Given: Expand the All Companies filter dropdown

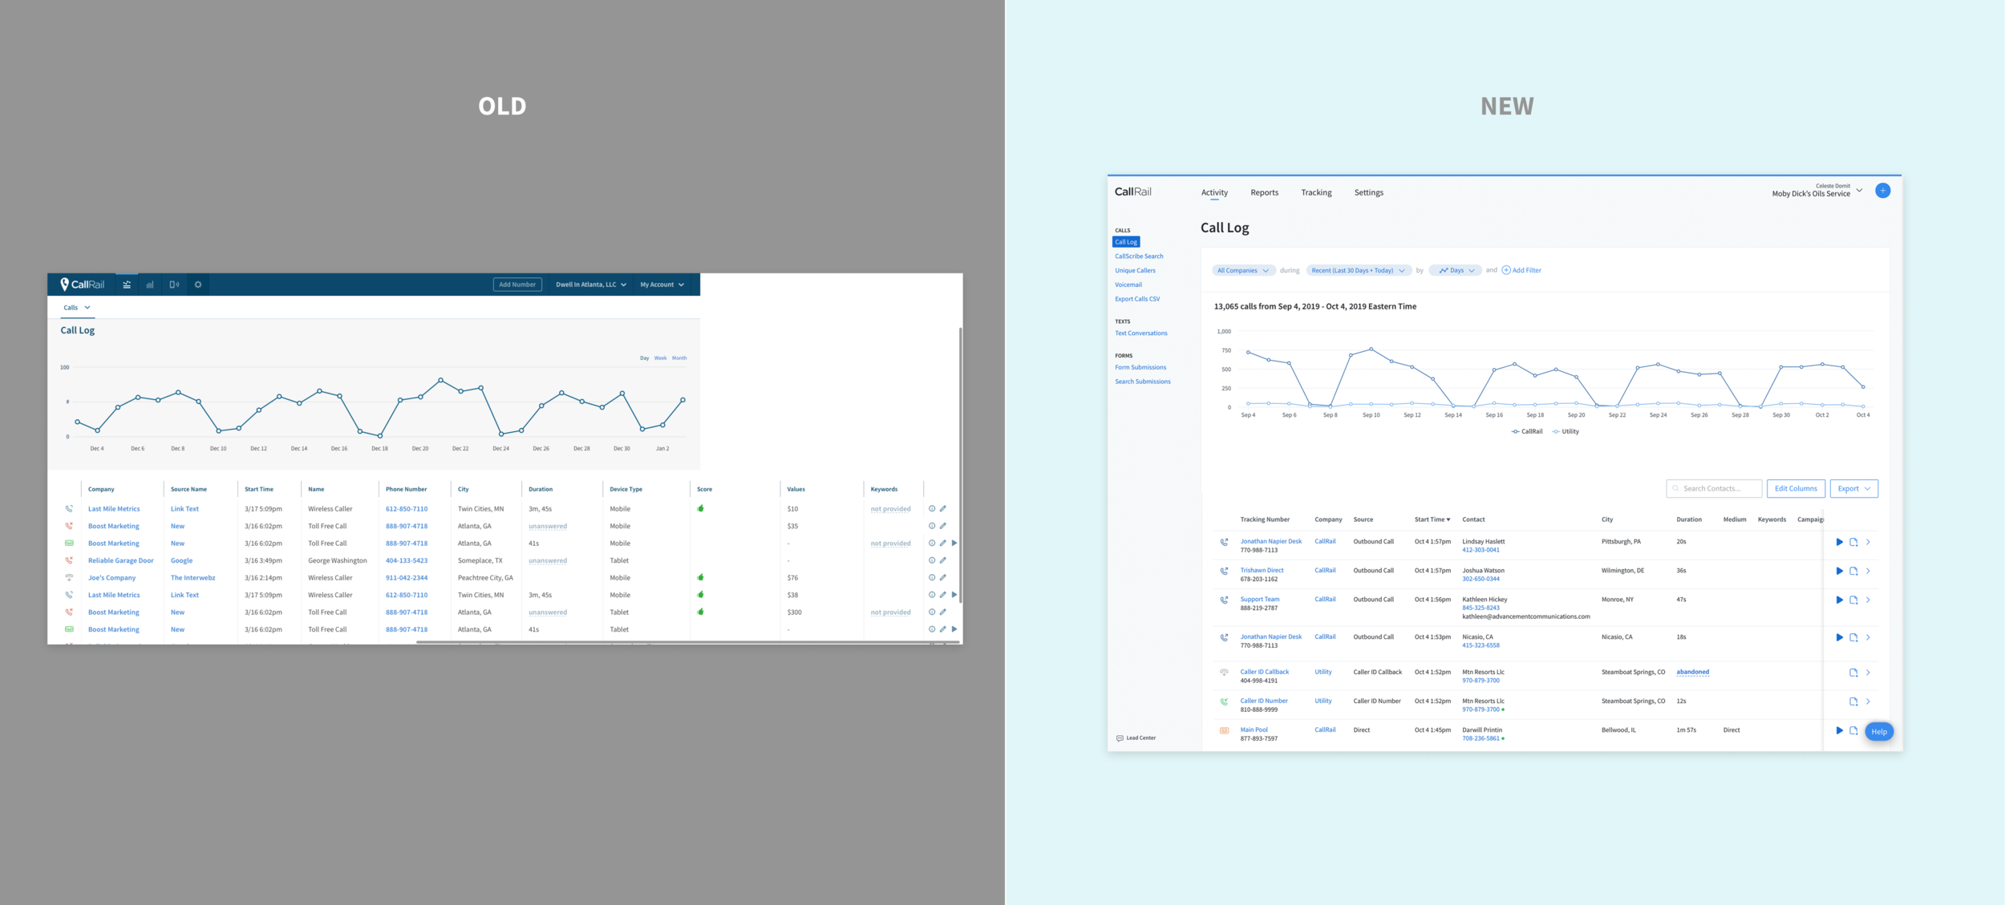Looking at the screenshot, I should coord(1242,271).
